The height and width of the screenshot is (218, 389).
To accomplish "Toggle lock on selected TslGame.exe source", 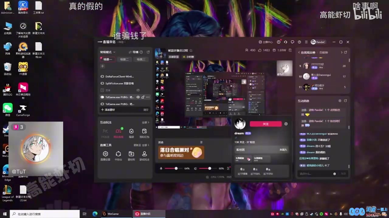I will 143,97.
